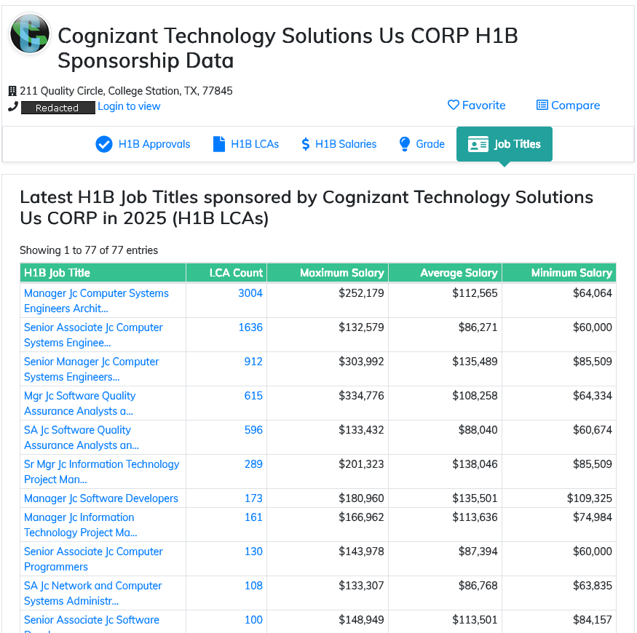Sort by Average Salary column header

(x=459, y=273)
